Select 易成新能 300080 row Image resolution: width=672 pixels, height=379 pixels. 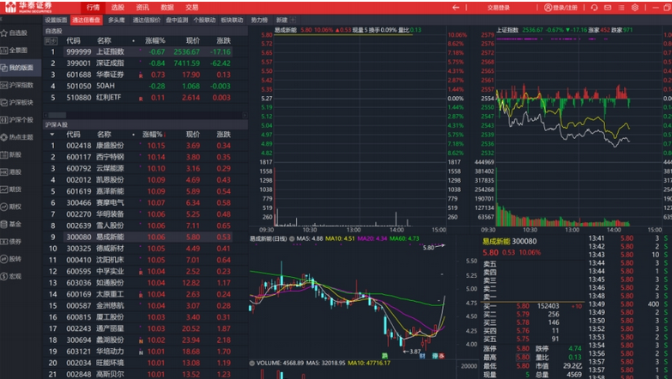coord(146,237)
